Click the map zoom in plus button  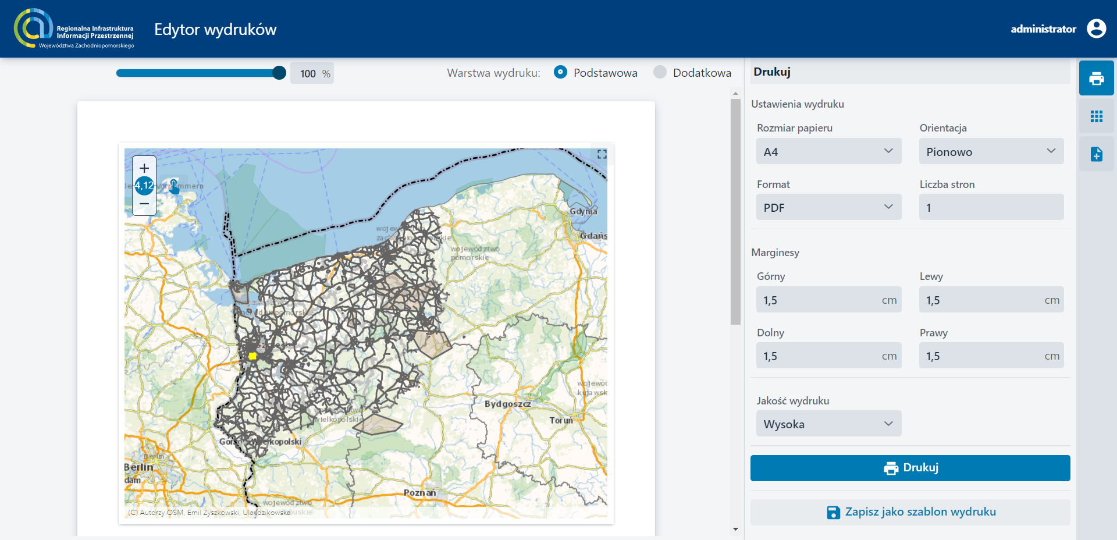[x=144, y=168]
